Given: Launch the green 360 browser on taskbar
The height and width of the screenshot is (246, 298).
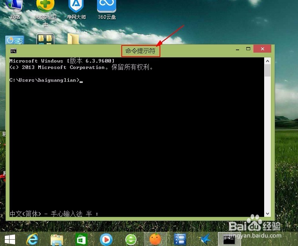Looking at the screenshot, I should tap(131, 239).
